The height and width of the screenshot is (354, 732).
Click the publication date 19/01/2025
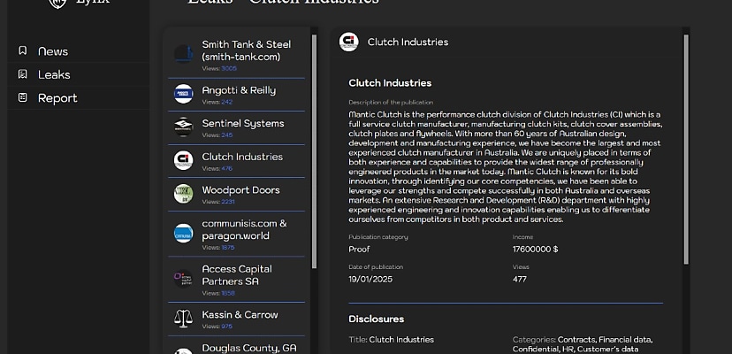point(370,279)
